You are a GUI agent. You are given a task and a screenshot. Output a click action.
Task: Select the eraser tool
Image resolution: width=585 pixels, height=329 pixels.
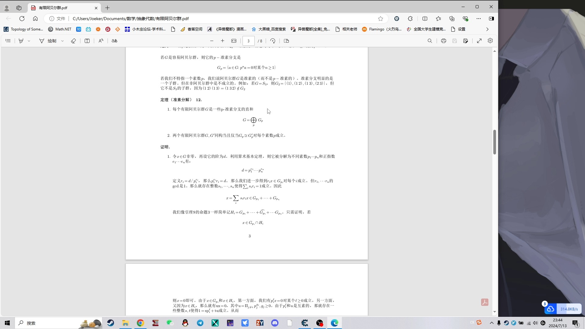(73, 41)
